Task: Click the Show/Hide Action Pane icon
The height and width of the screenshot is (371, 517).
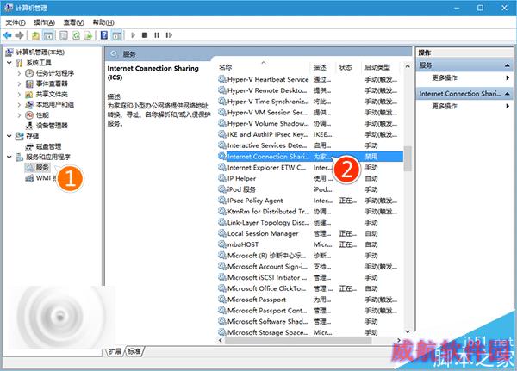Action: pos(116,35)
